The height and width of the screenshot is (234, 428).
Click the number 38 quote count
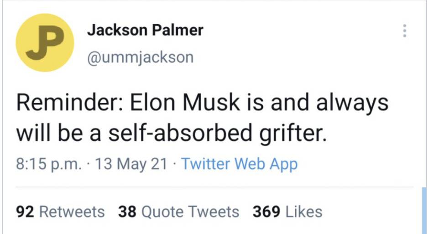coord(127,212)
